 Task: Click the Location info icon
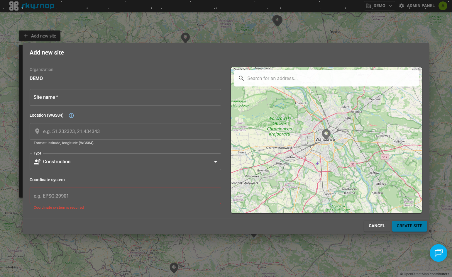(x=71, y=115)
